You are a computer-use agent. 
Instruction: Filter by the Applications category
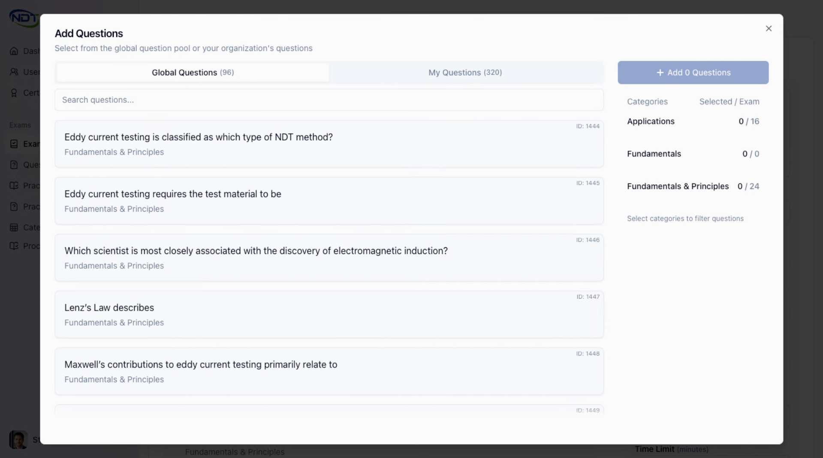[x=693, y=121]
